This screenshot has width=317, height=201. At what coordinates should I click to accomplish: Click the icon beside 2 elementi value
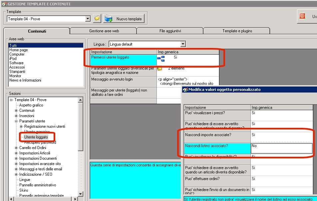click(159, 69)
